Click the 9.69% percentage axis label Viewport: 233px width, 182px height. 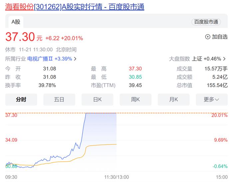(x=221, y=140)
